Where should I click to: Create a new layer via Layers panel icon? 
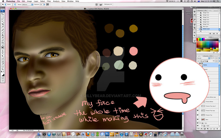pos(214,129)
